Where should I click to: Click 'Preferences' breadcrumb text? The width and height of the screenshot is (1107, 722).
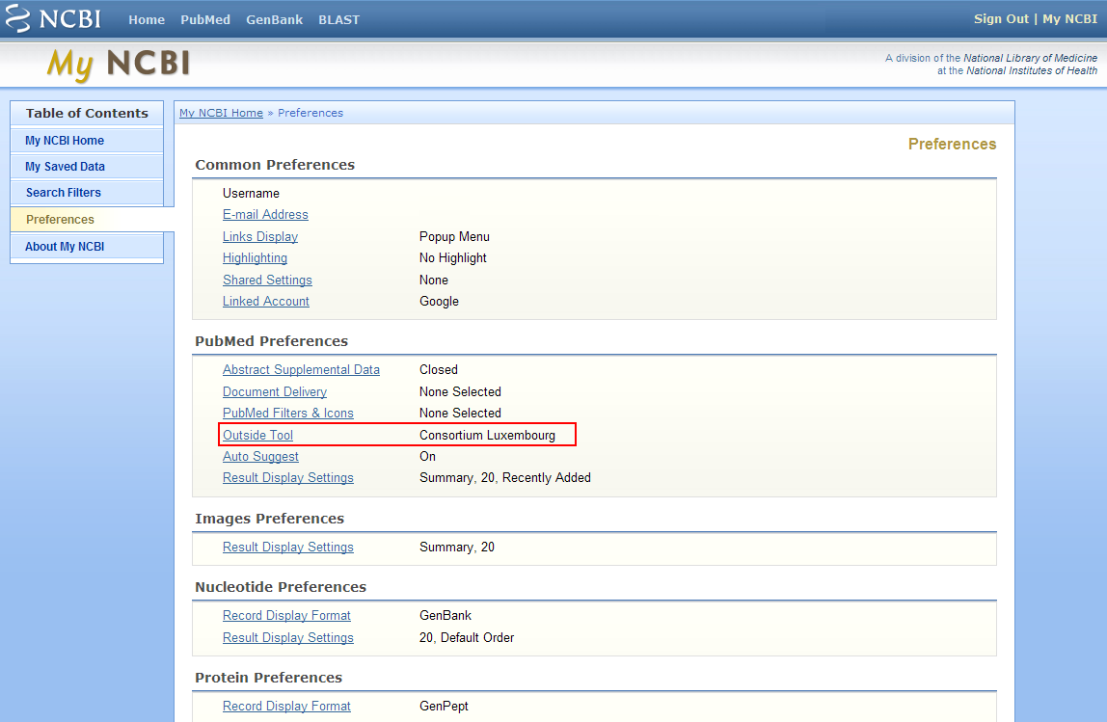tap(310, 113)
